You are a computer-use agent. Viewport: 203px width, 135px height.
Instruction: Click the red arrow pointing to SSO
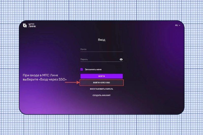pos(72,82)
